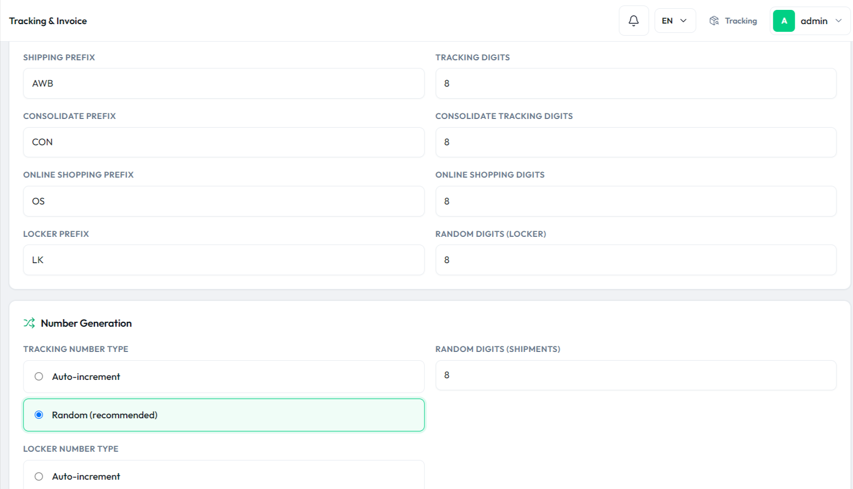Click the green admin avatar

(784, 21)
